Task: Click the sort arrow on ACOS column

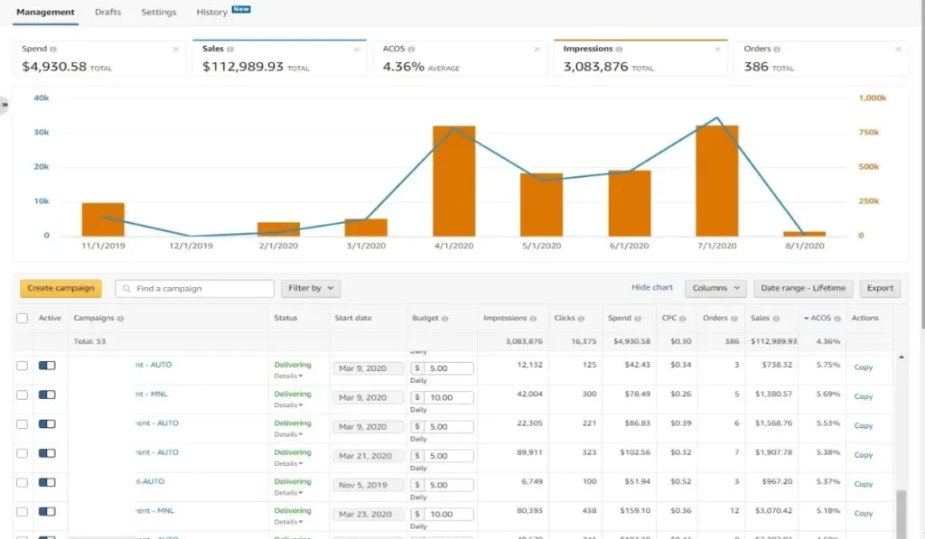Action: 806,319
